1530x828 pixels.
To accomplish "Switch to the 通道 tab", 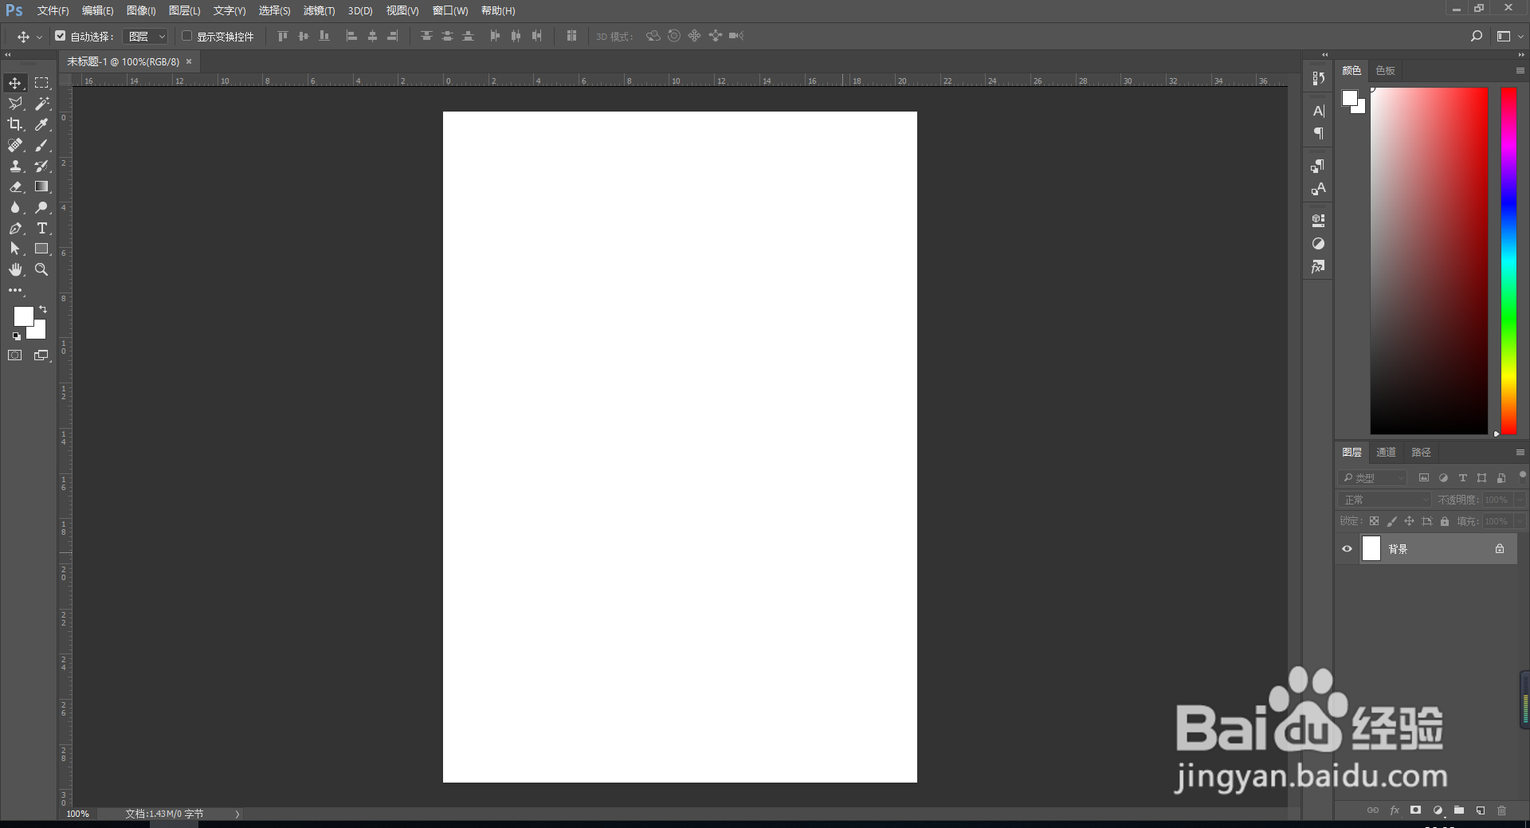I will coord(1386,453).
